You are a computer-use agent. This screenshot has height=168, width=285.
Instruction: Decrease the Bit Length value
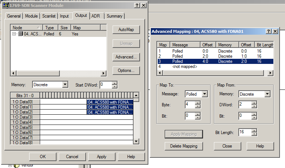coord(251,134)
